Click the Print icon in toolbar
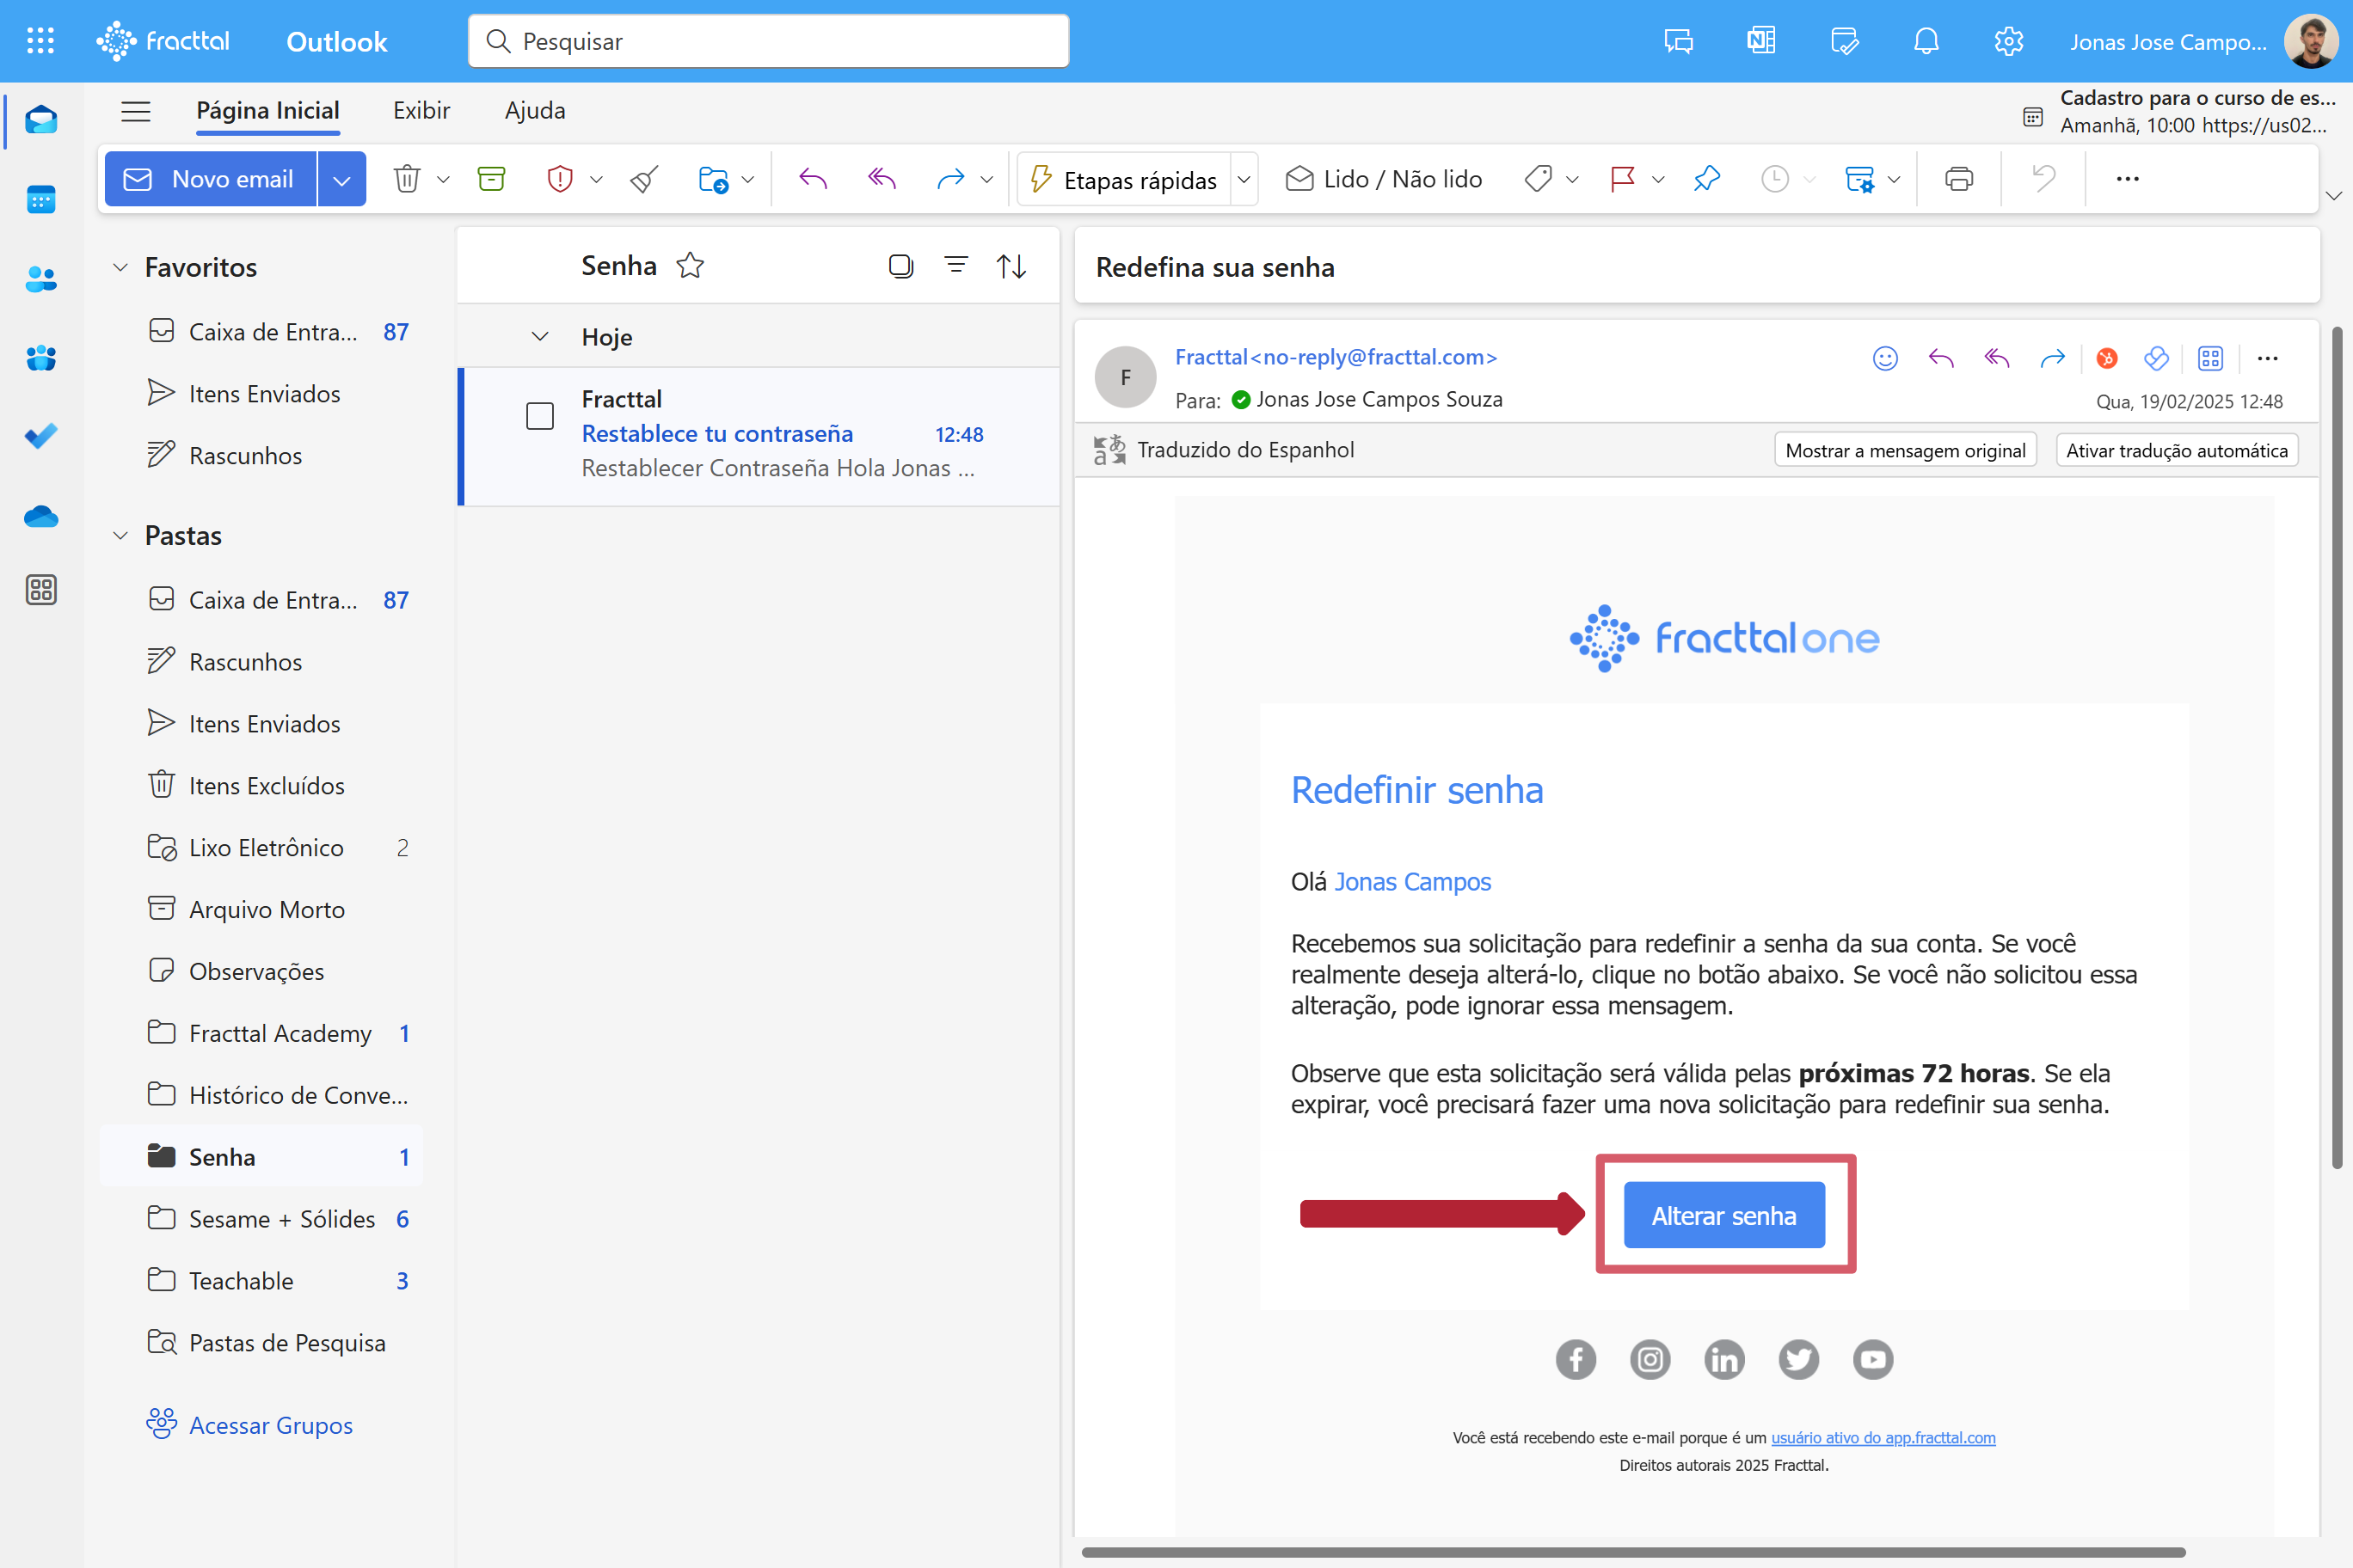Image resolution: width=2353 pixels, height=1568 pixels. pyautogui.click(x=1959, y=179)
